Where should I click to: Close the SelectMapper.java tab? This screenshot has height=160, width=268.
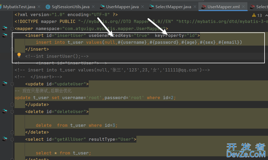pyautogui.click(x=195, y=7)
